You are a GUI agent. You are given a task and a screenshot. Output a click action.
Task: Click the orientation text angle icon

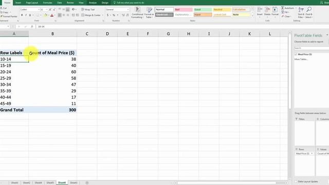(73, 9)
